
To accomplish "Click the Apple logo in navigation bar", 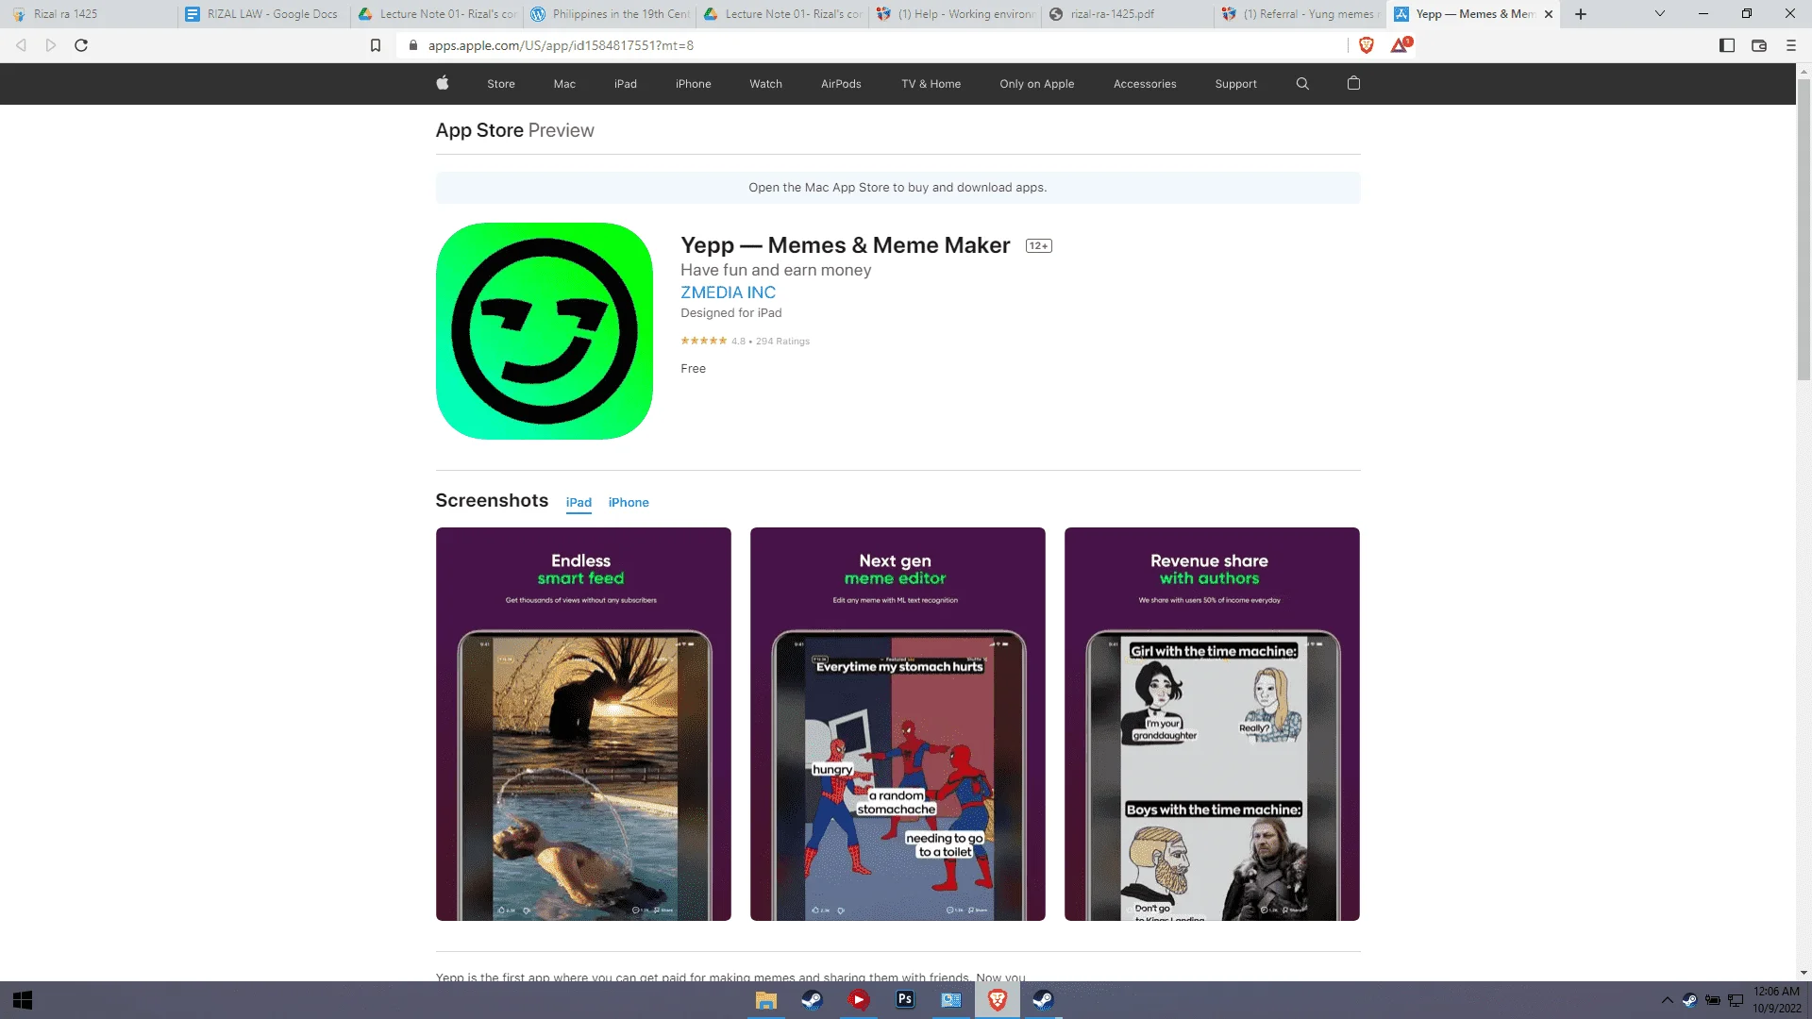I will (x=442, y=83).
